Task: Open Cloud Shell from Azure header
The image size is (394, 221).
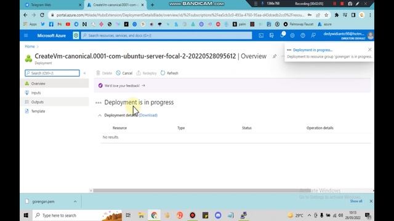Action: click(261, 36)
